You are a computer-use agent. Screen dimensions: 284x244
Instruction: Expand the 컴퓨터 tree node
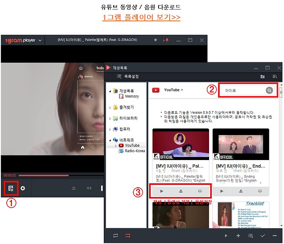tap(110, 129)
